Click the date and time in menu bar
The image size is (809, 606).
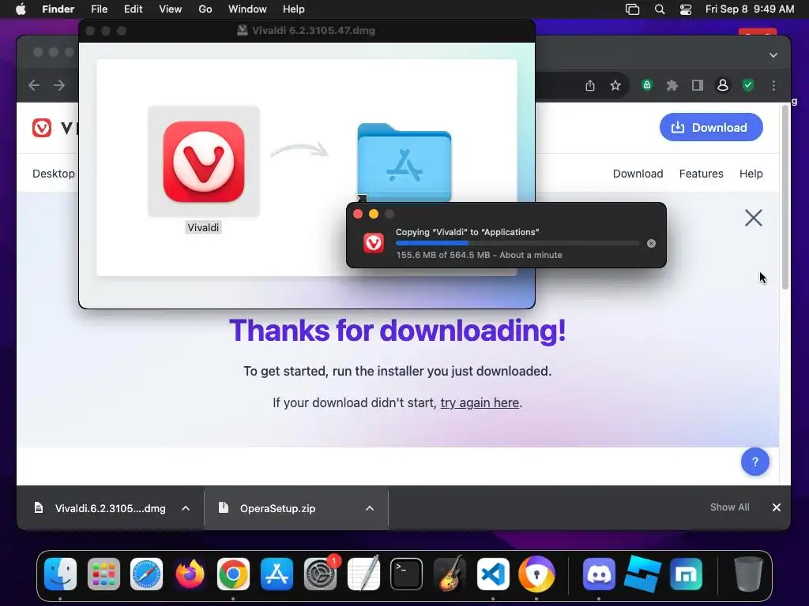pos(750,9)
